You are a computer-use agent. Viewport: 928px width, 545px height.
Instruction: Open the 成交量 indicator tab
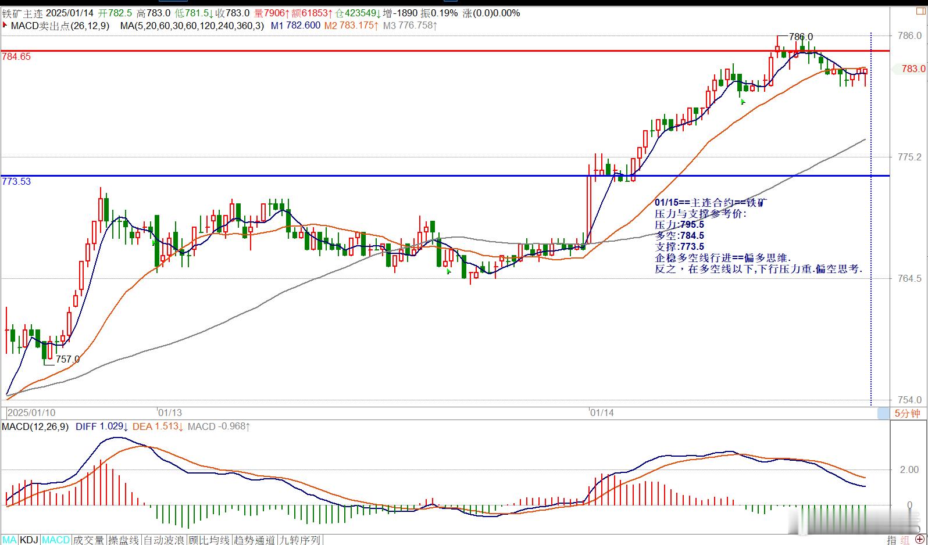click(89, 540)
